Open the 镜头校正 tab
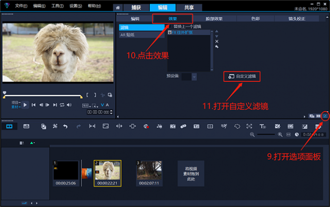The height and width of the screenshot is (207, 330). tap(297, 19)
